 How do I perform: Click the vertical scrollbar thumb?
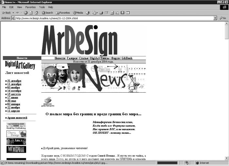(226, 32)
